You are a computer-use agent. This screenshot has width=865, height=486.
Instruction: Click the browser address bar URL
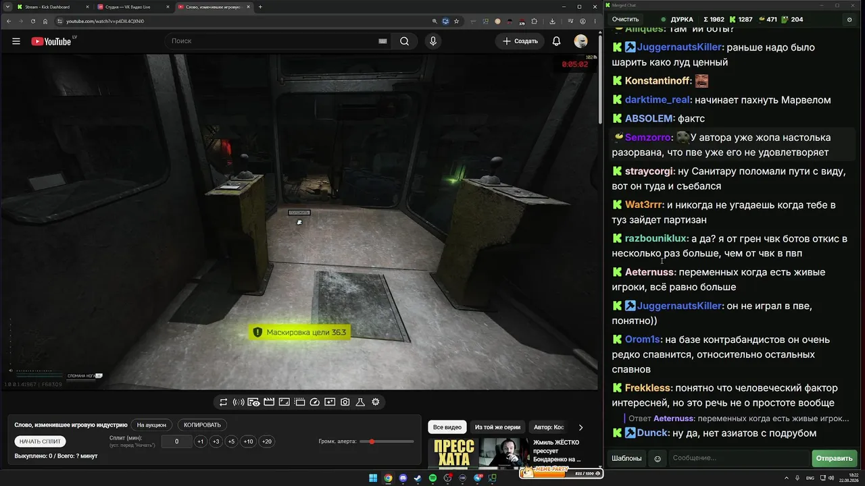(x=105, y=21)
